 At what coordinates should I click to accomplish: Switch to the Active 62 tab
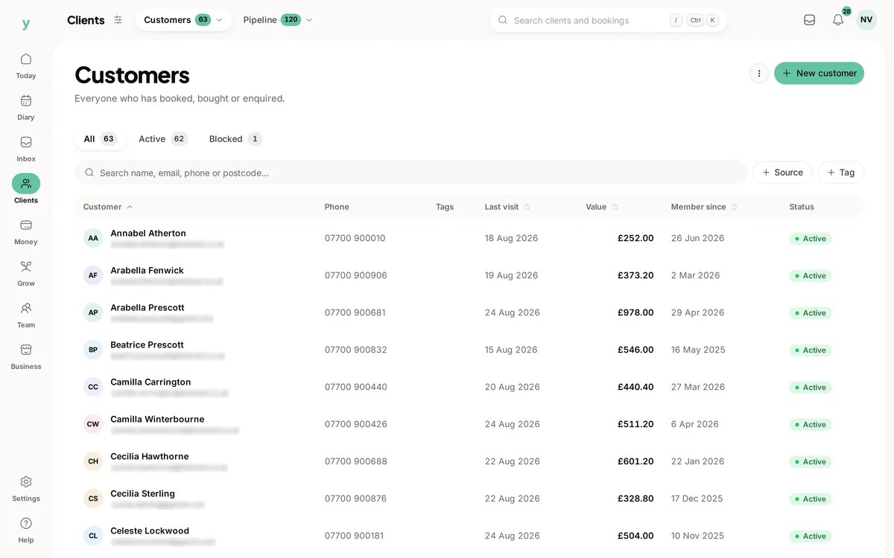pyautogui.click(x=162, y=139)
